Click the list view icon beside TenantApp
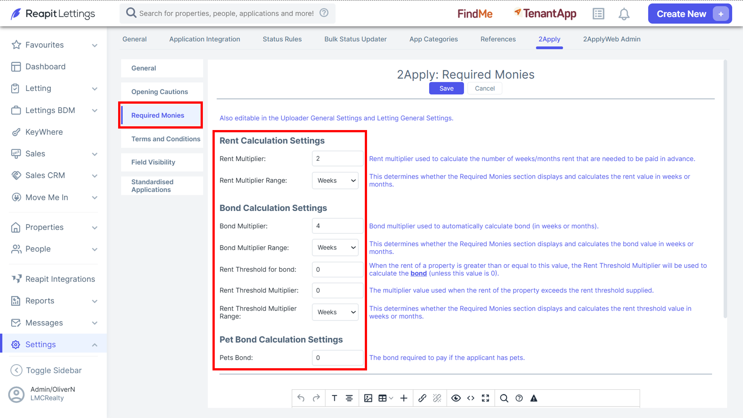 click(x=598, y=14)
